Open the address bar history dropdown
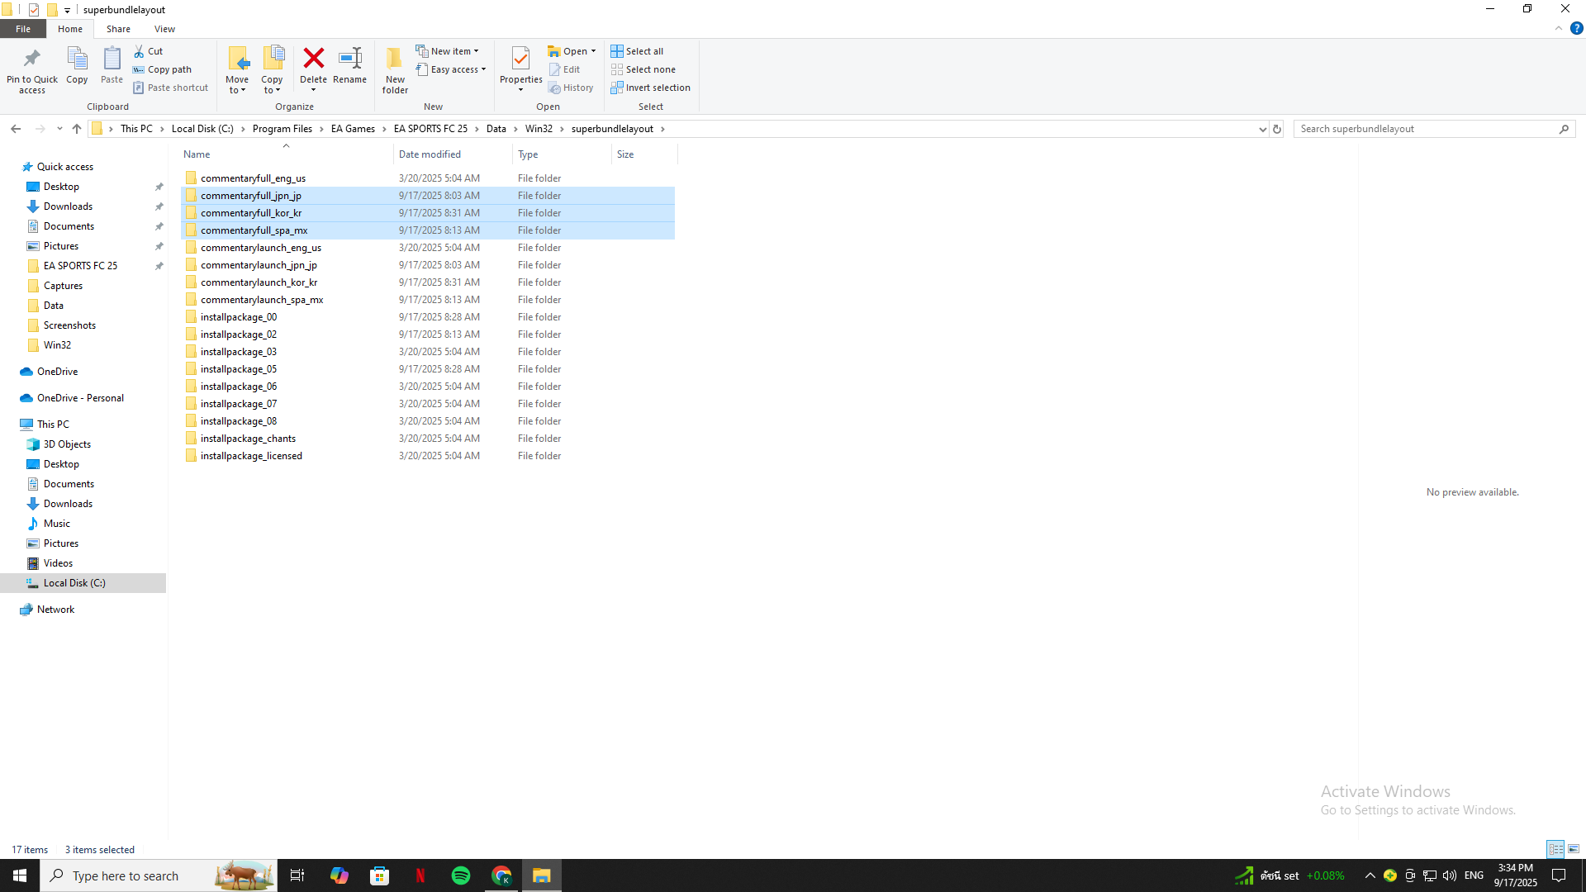Viewport: 1586px width, 892px height. point(1262,129)
